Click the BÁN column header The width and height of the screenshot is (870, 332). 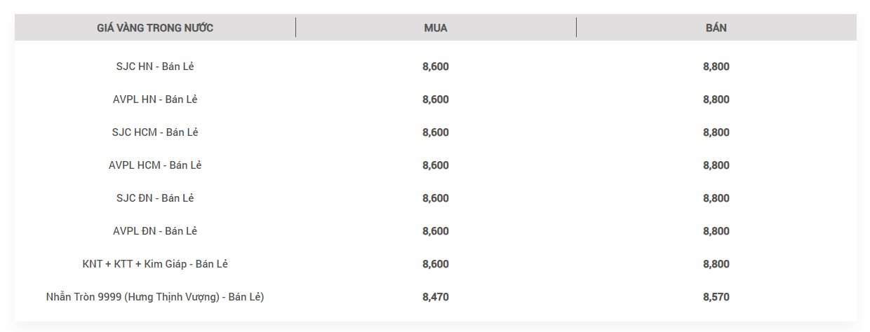716,28
